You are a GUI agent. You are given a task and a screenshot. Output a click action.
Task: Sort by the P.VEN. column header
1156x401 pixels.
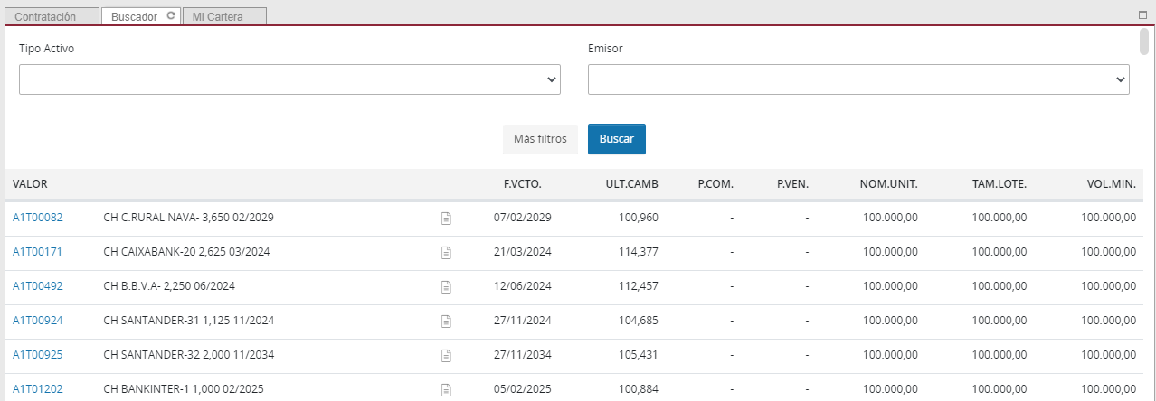coord(792,184)
